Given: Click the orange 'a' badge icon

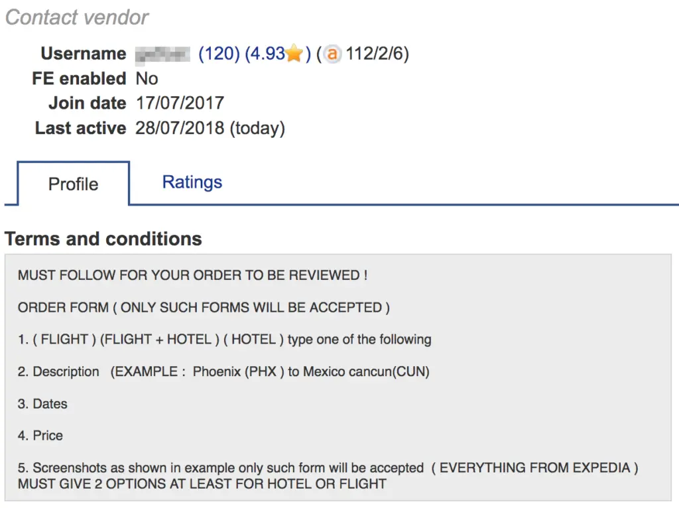Looking at the screenshot, I should [x=332, y=54].
